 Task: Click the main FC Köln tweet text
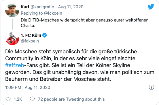click(x=80, y=65)
